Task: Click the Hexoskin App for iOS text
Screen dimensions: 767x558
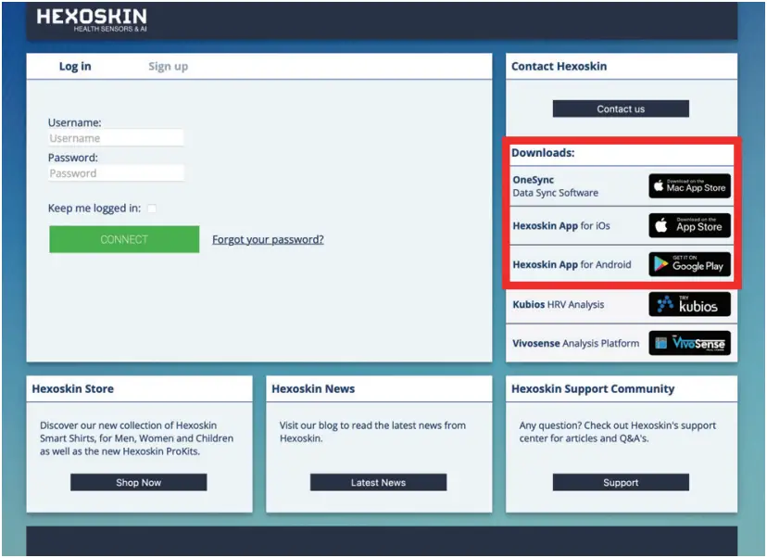Action: coord(564,225)
